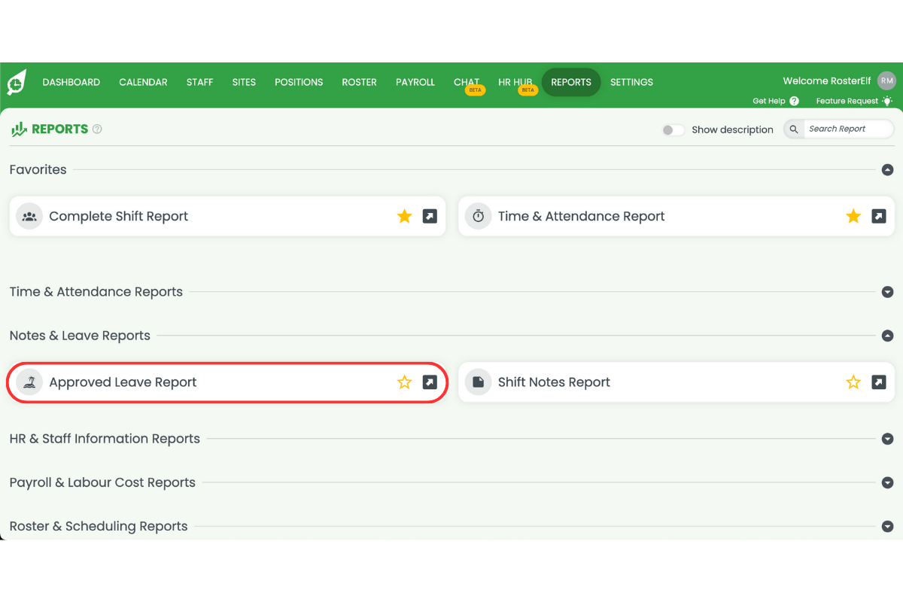The width and height of the screenshot is (903, 602).
Task: Expand the Time & Attendance Reports section
Action: tap(887, 290)
